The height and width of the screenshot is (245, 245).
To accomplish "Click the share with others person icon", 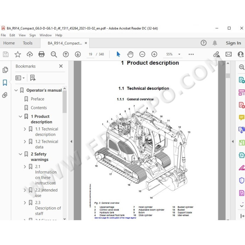I will pos(241,54).
